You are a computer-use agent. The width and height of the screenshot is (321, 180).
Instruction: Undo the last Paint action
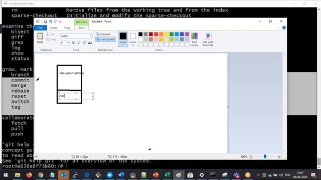coord(50,21)
